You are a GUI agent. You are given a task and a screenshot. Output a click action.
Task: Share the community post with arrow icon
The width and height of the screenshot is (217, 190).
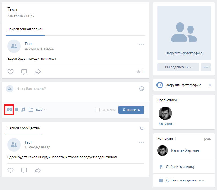coord(38,170)
